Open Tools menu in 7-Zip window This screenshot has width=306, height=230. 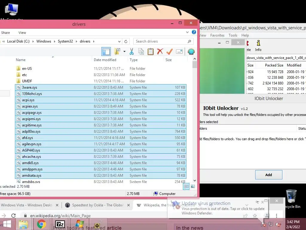[233, 35]
